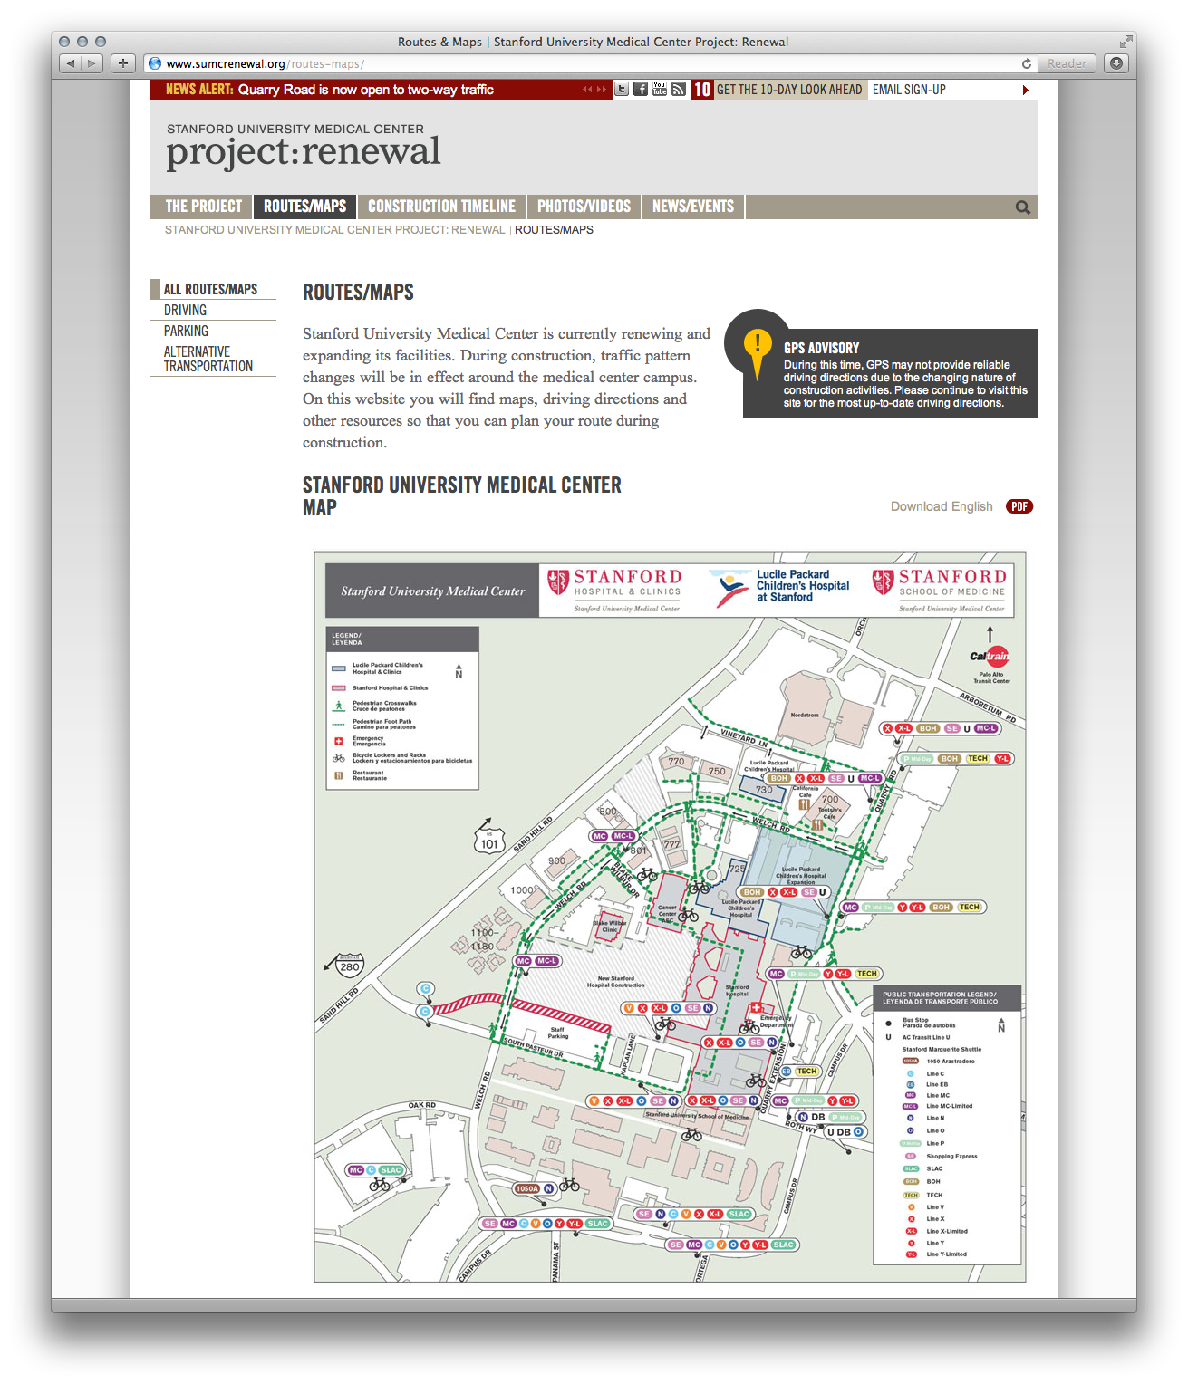Image resolution: width=1188 pixels, height=1384 pixels.
Task: Open Construction Timeline tab
Action: pyautogui.click(x=441, y=207)
